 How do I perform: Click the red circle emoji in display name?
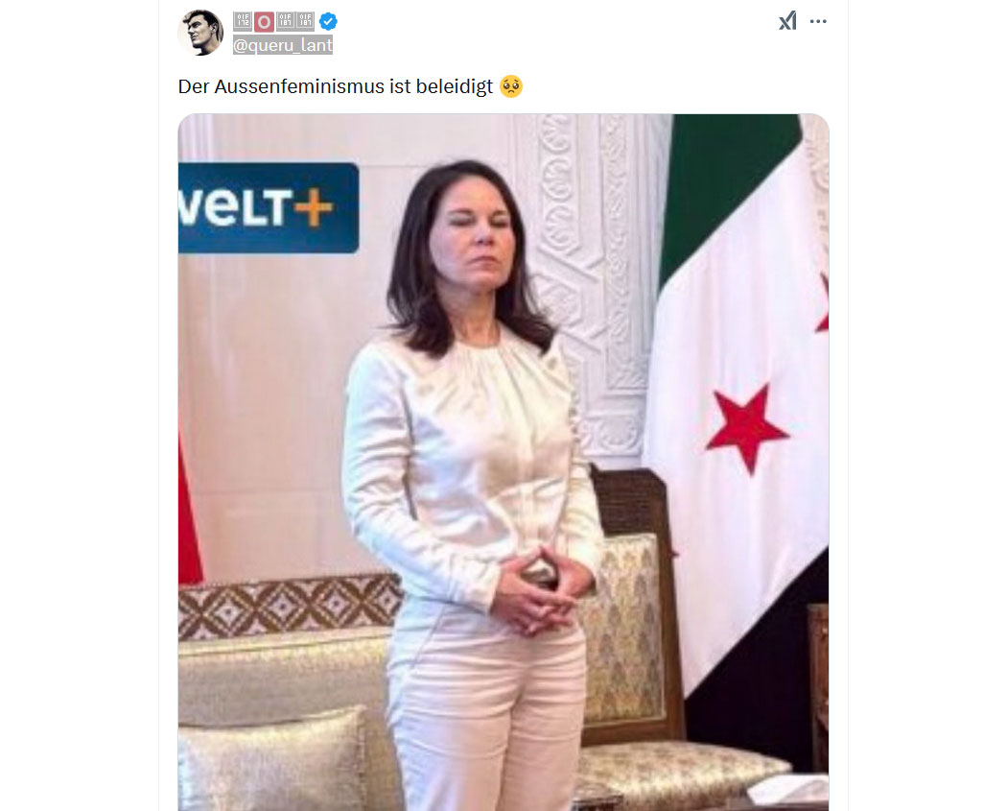pos(264,22)
